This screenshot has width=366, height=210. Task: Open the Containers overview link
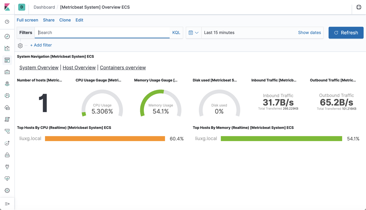(123, 68)
